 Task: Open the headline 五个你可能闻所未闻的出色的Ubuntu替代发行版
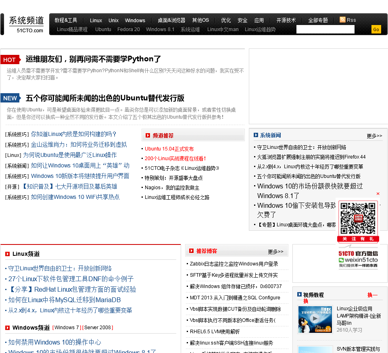(x=105, y=98)
